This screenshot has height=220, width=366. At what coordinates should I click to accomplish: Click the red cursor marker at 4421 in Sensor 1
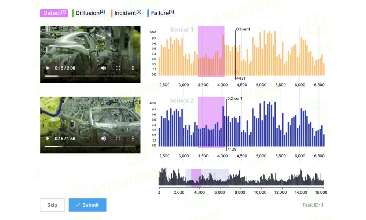click(x=235, y=72)
